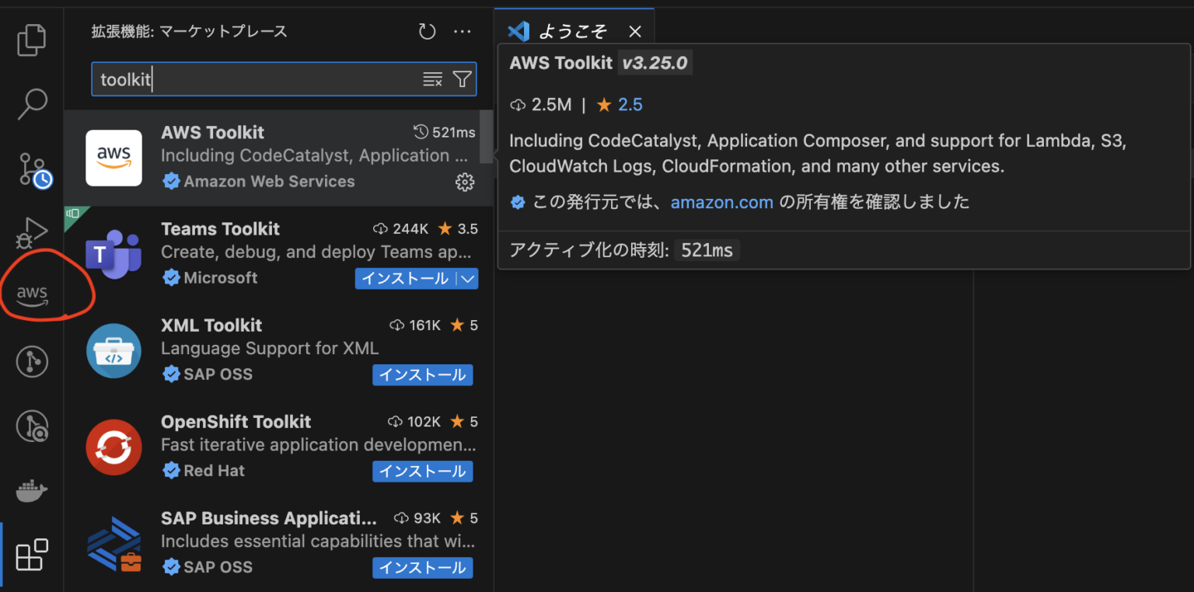1194x592 pixels.
Task: Open the amazon.com publisher link
Action: coord(721,202)
